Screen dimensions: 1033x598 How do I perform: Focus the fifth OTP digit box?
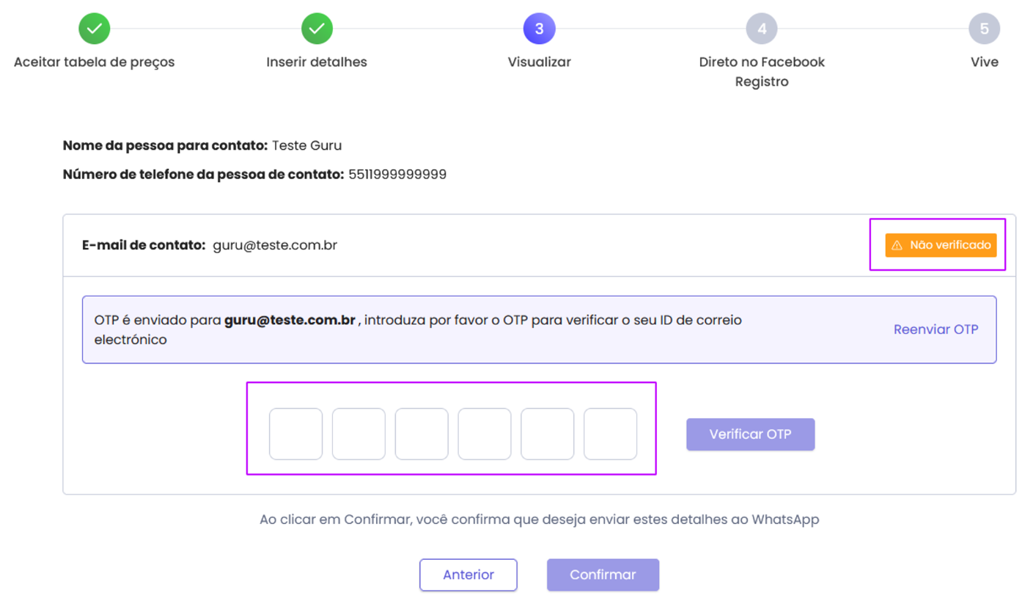(x=547, y=434)
